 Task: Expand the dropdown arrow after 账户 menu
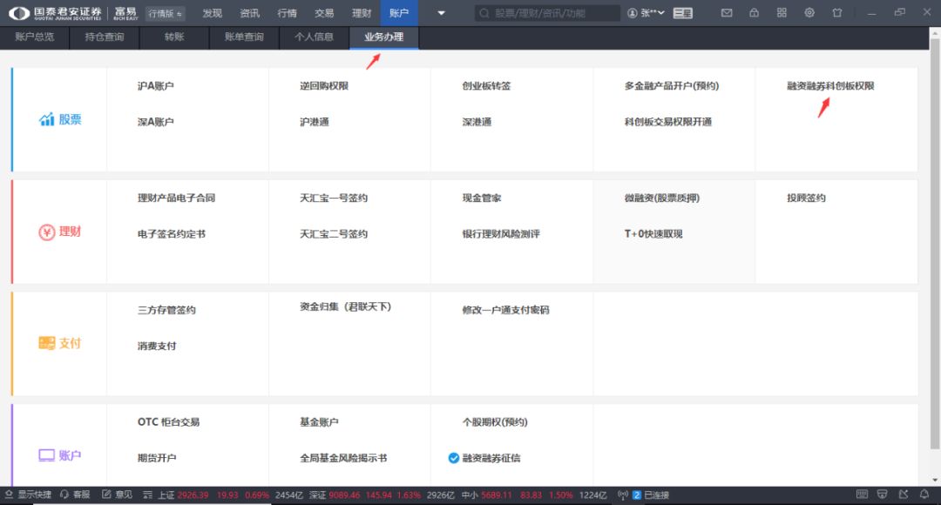[x=441, y=13]
